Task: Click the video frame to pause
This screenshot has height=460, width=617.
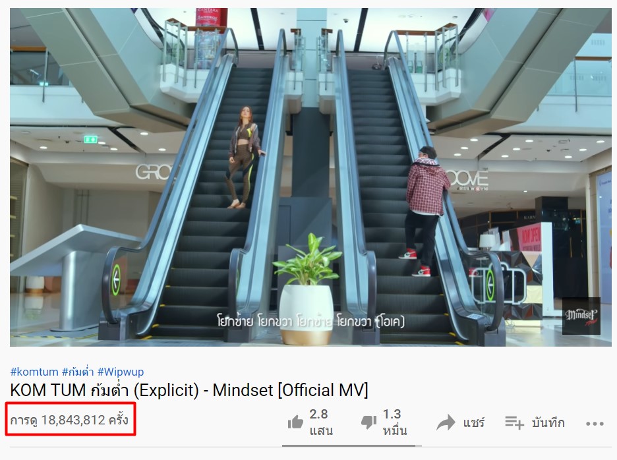Action: point(311,177)
